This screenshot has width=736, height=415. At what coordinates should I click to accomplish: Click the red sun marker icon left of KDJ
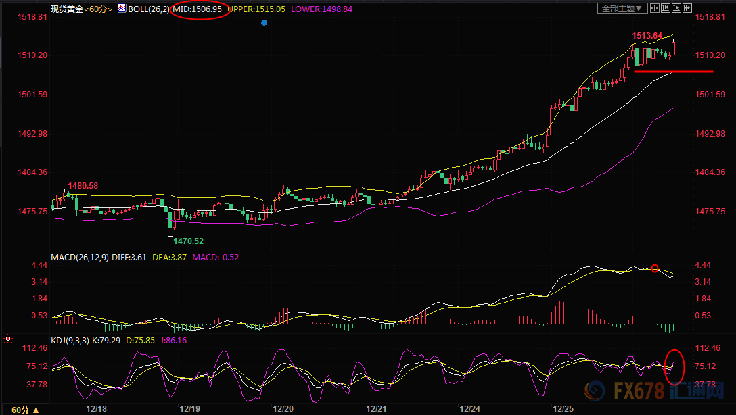7,338
